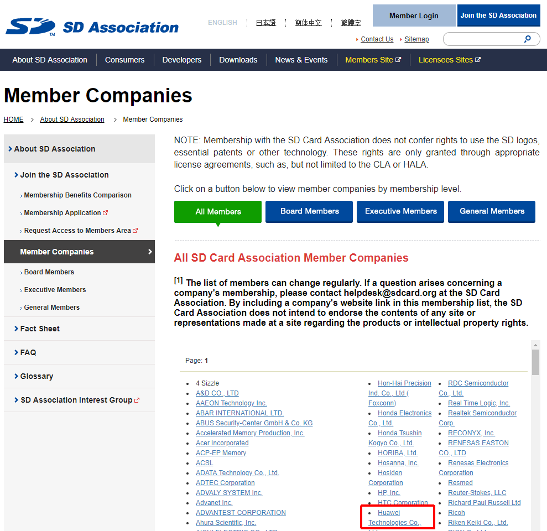Show Executive Members list
Screen dimensions: 547x531
[400, 211]
